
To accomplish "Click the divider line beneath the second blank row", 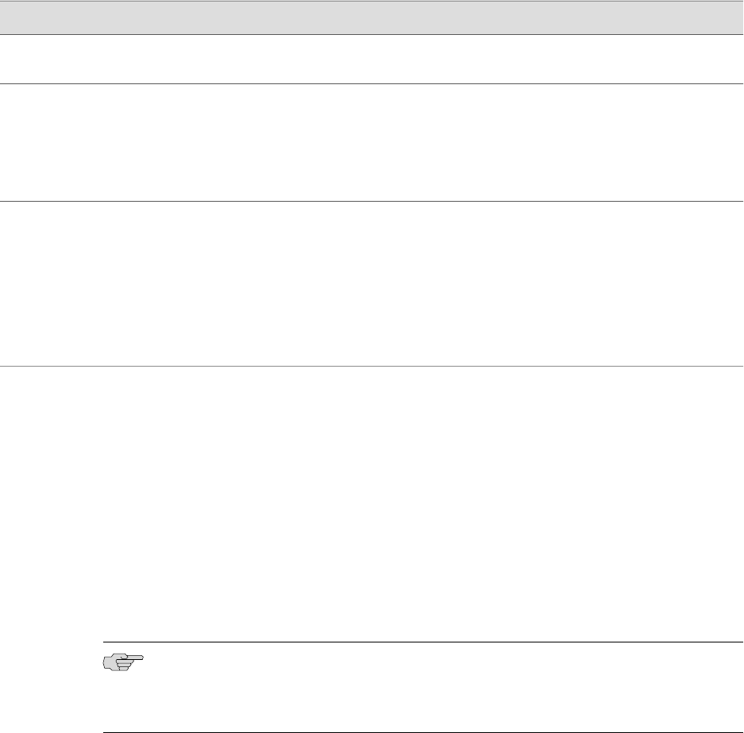I will click(x=372, y=201).
